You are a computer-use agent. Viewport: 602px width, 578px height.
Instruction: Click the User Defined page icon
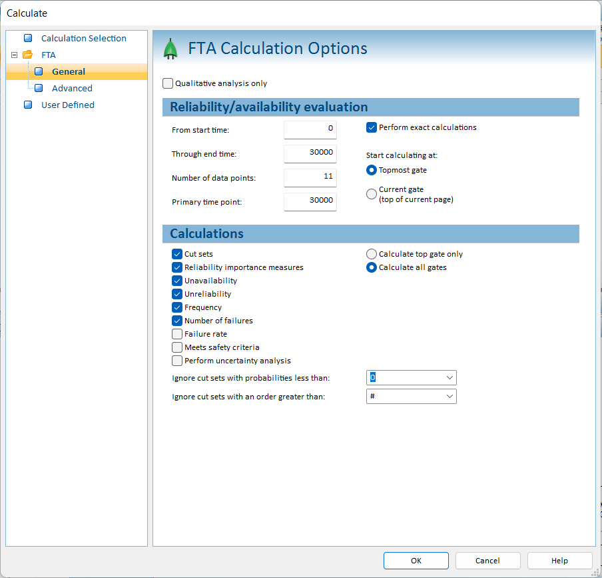tap(28, 105)
